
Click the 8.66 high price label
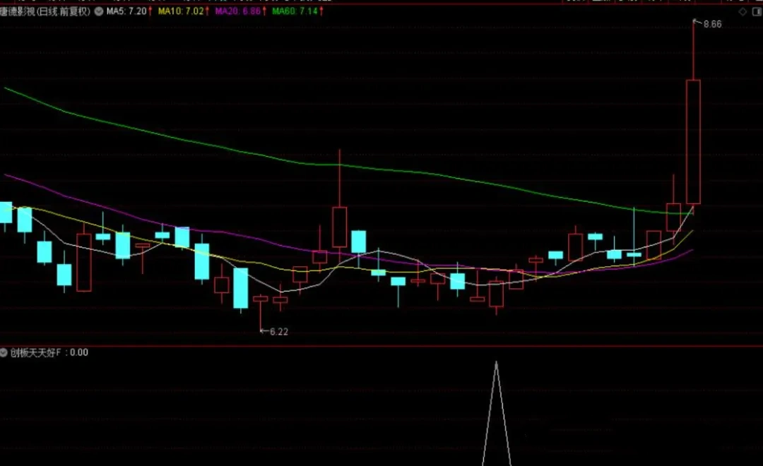click(712, 25)
